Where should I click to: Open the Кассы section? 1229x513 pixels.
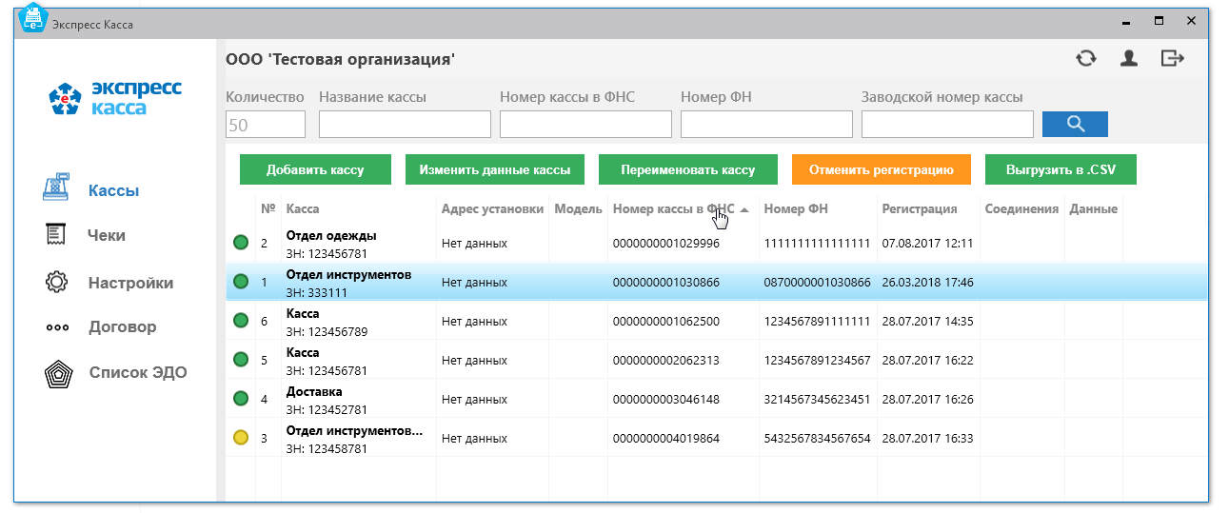click(113, 190)
